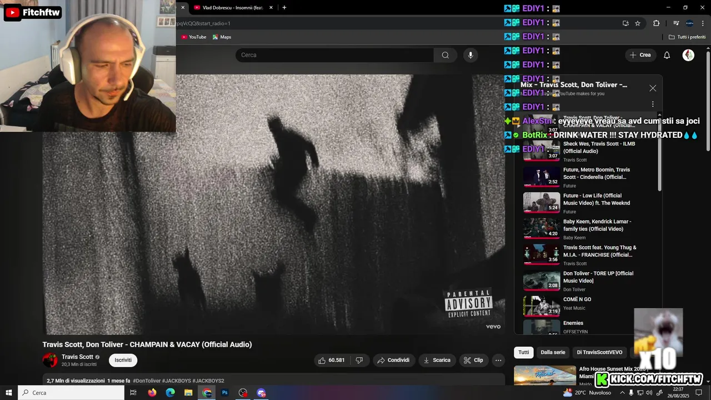Viewport: 711px width, 400px height.
Task: Open Chrome media controls icon
Action: [x=676, y=23]
